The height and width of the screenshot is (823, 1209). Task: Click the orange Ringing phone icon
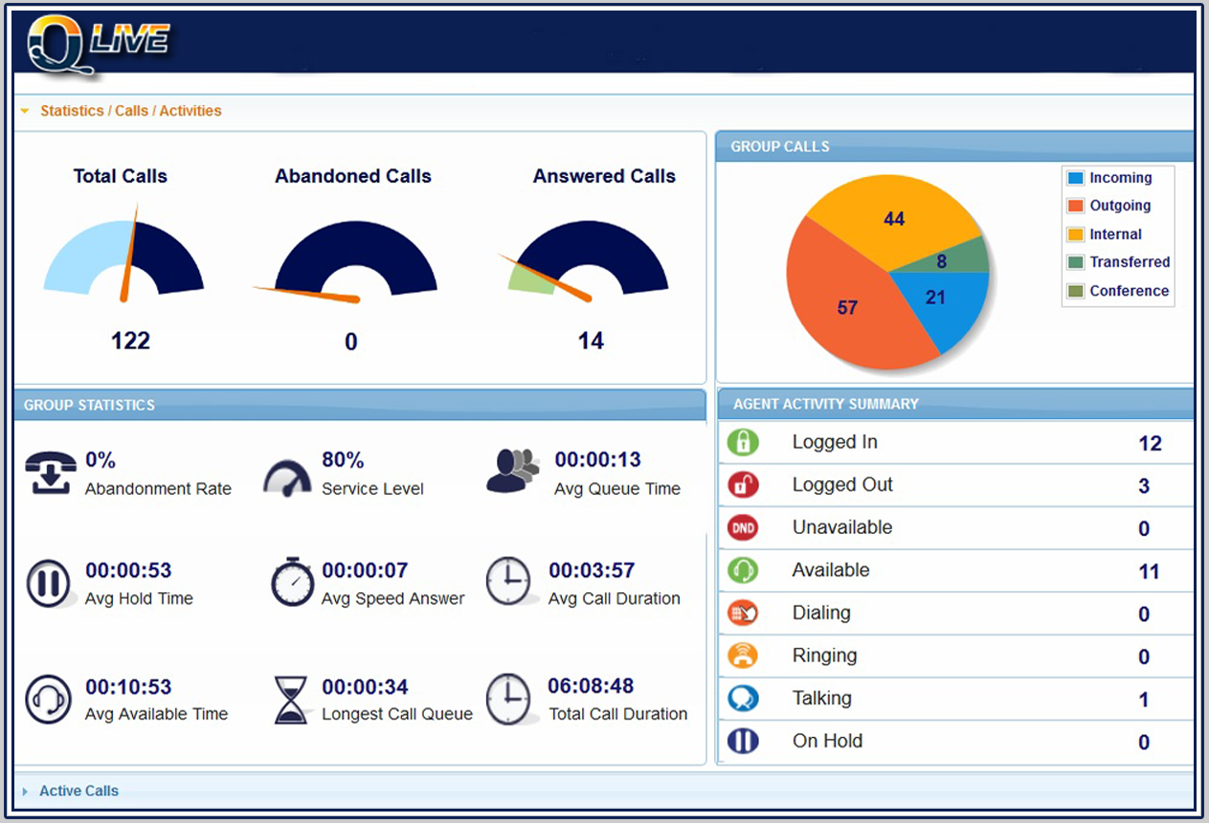tap(743, 656)
